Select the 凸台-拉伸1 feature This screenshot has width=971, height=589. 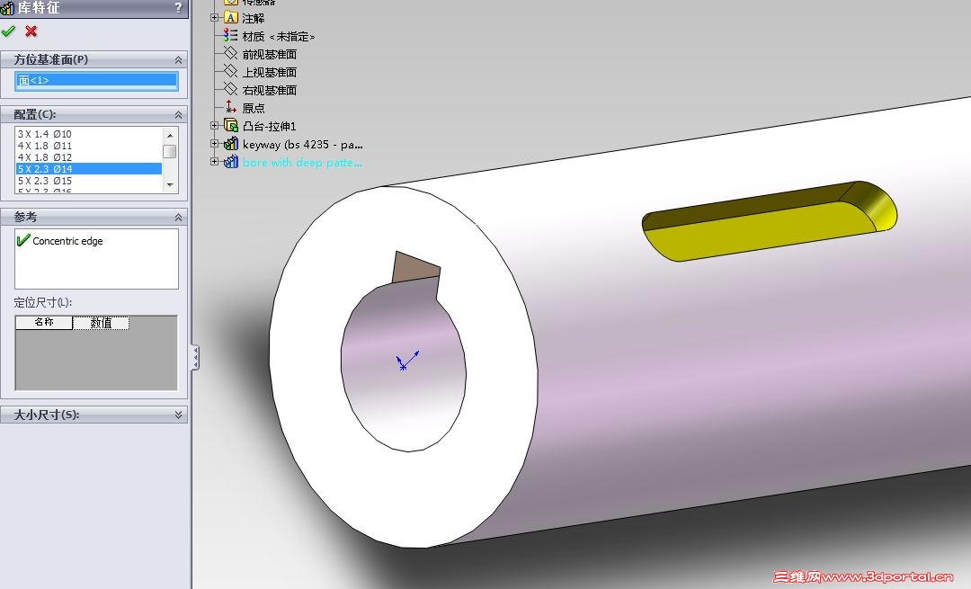270,127
